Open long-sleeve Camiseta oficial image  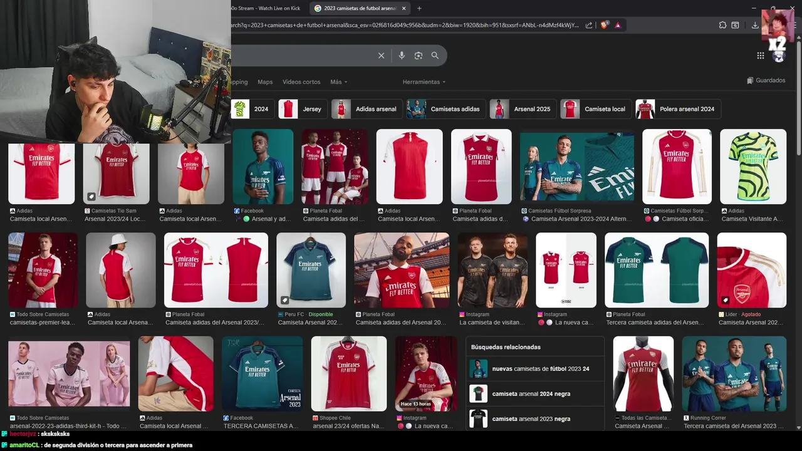[x=677, y=167]
